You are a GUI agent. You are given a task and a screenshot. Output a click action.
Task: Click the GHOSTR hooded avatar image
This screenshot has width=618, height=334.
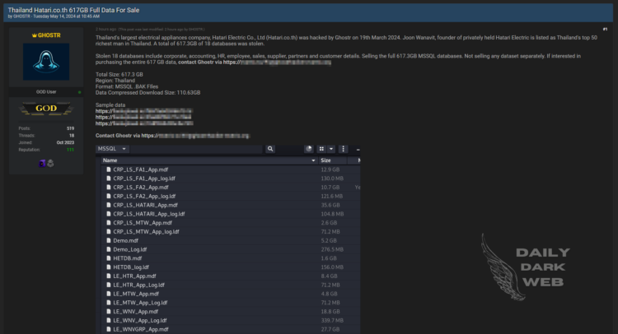pyautogui.click(x=46, y=62)
